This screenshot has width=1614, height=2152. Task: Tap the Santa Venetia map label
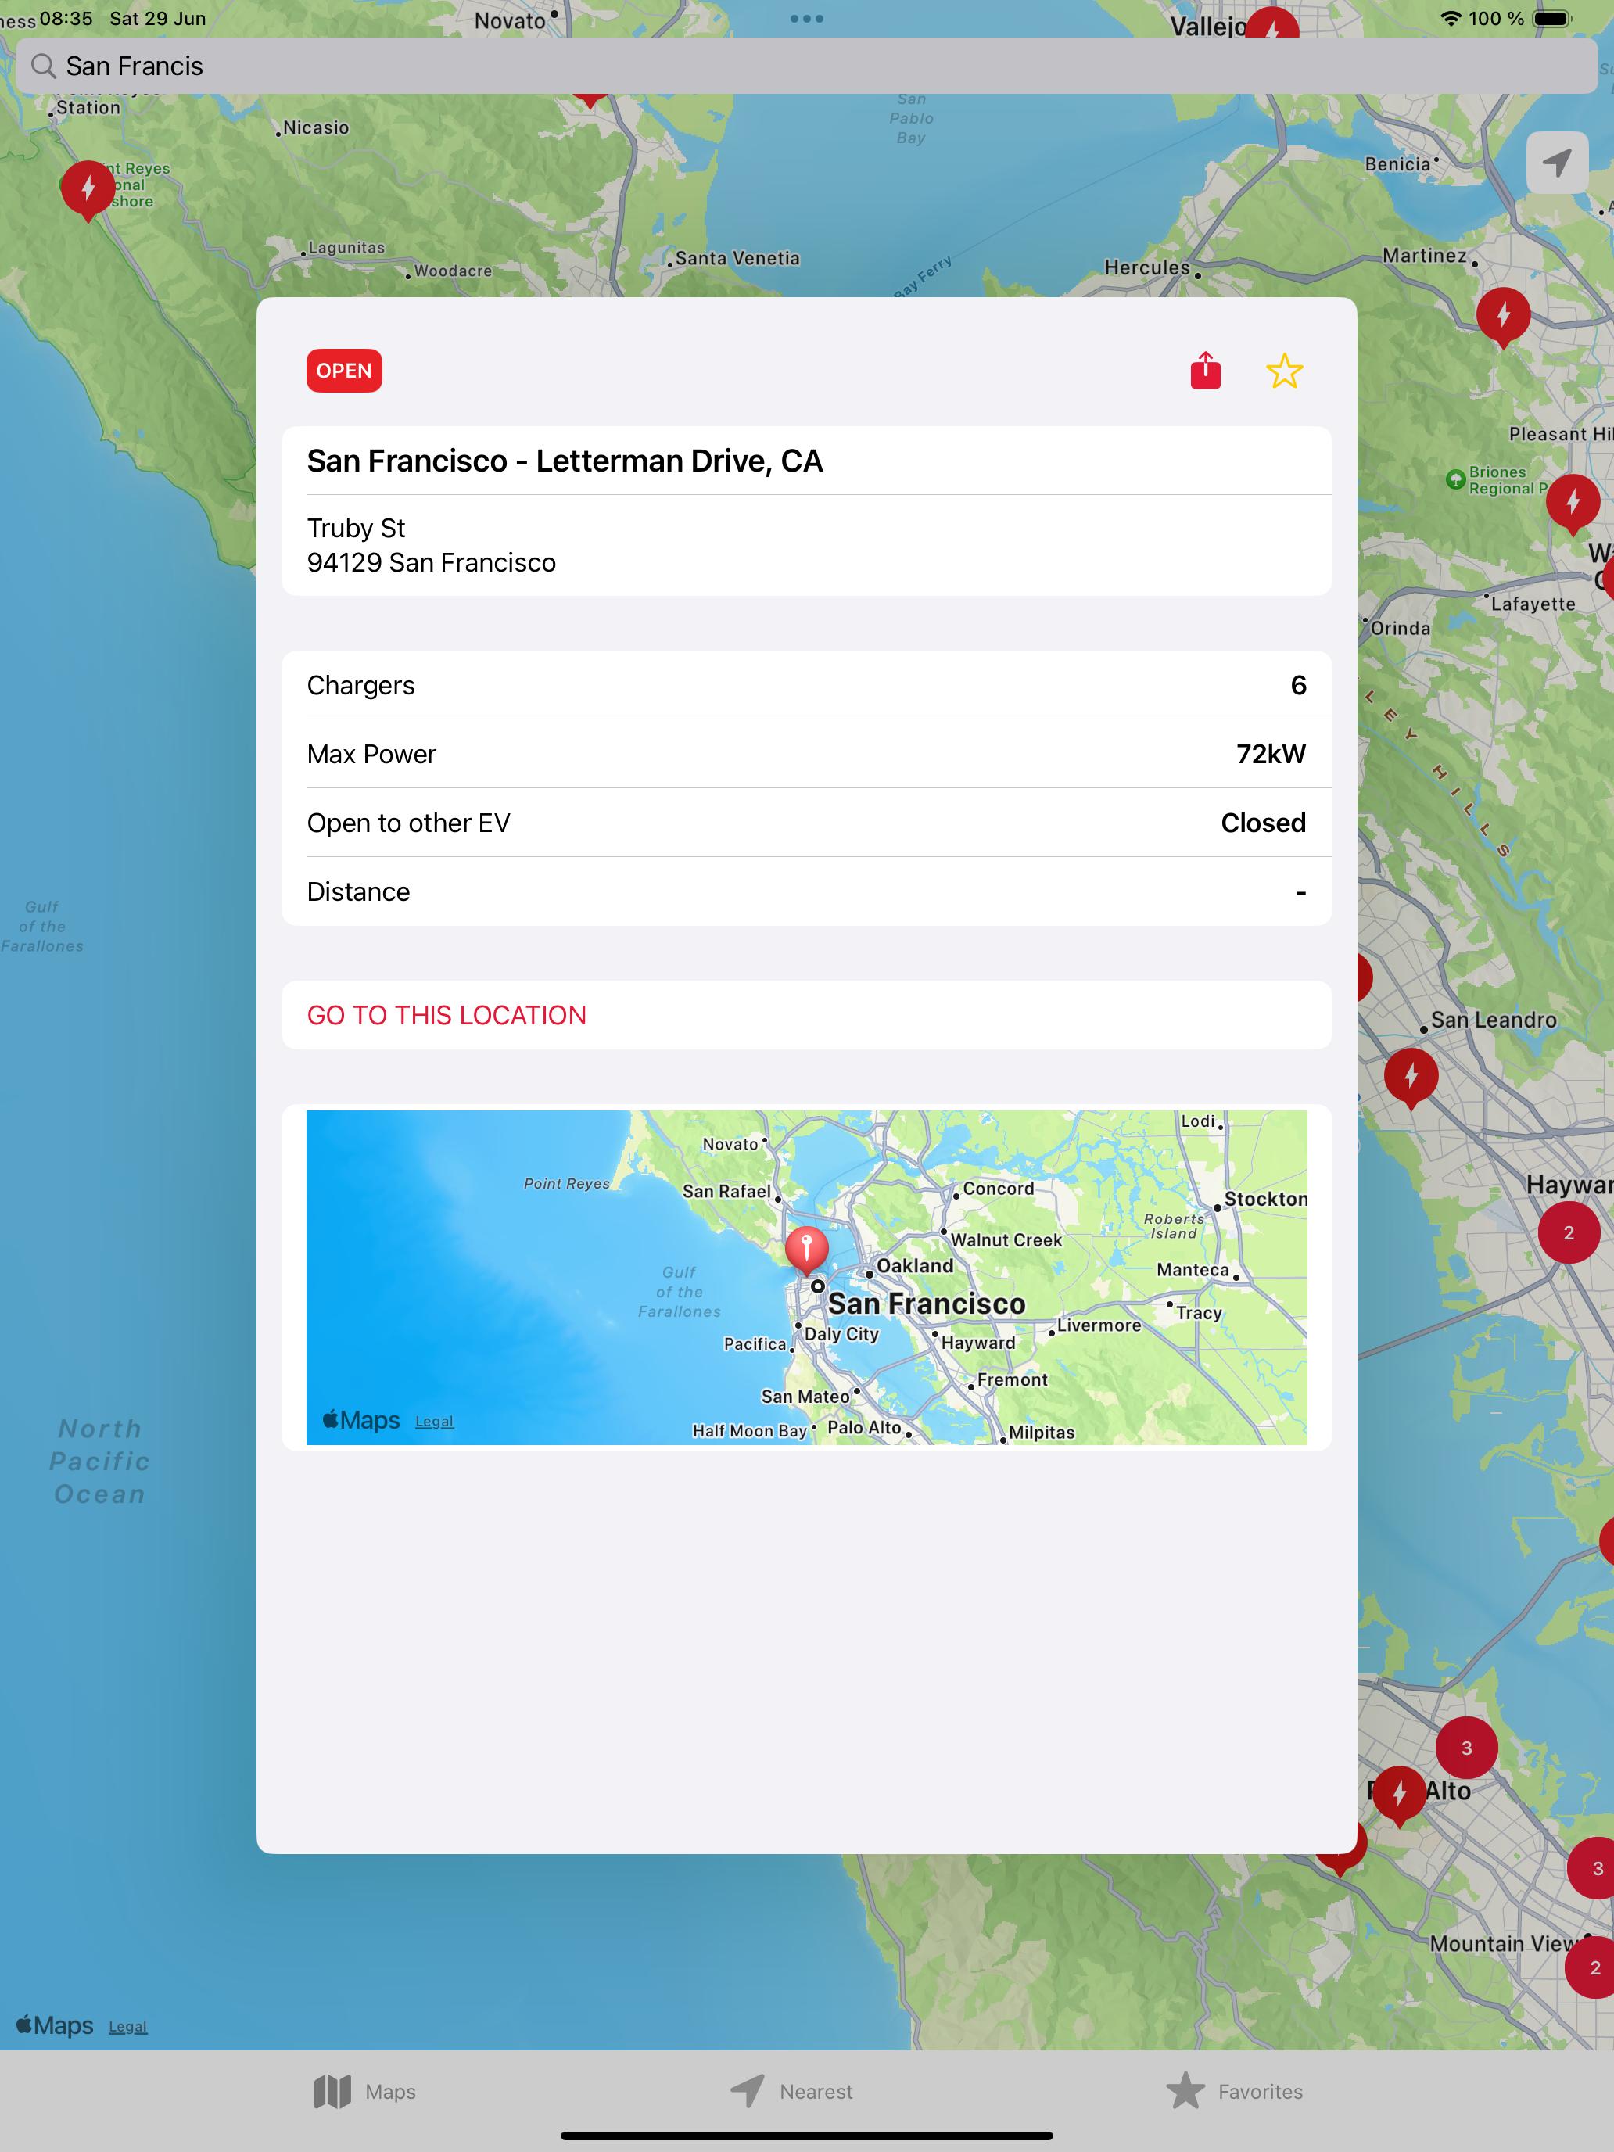(x=737, y=258)
